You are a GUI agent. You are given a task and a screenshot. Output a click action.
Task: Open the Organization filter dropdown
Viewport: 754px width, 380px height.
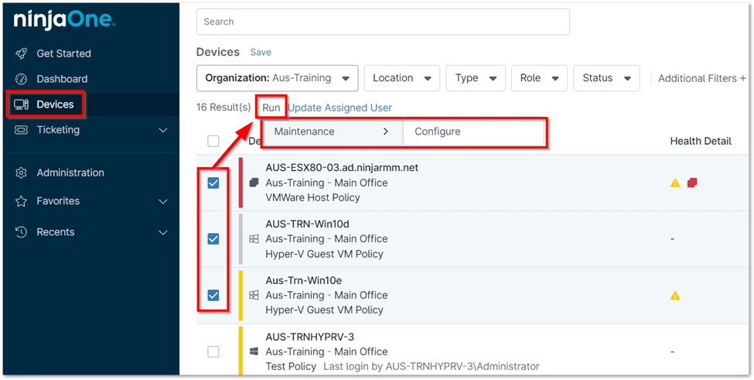tap(277, 78)
